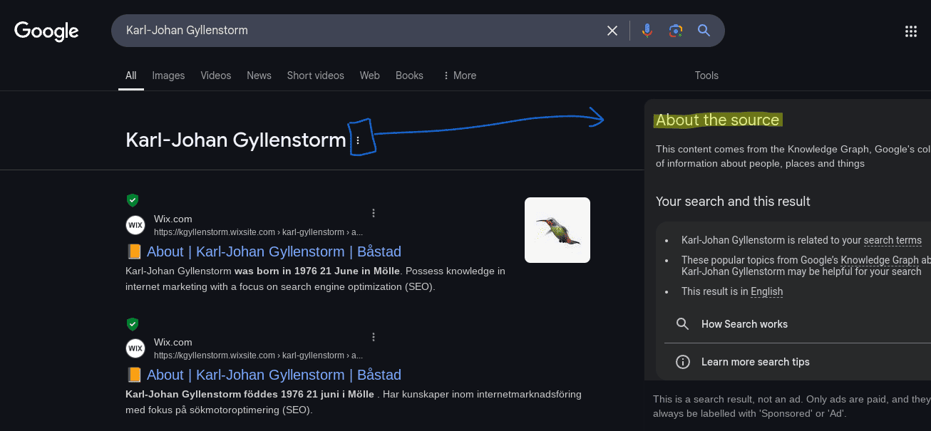
Task: Open the Tools options
Action: pos(706,76)
